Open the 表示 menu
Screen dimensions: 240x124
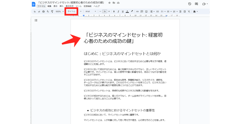[55, 6]
